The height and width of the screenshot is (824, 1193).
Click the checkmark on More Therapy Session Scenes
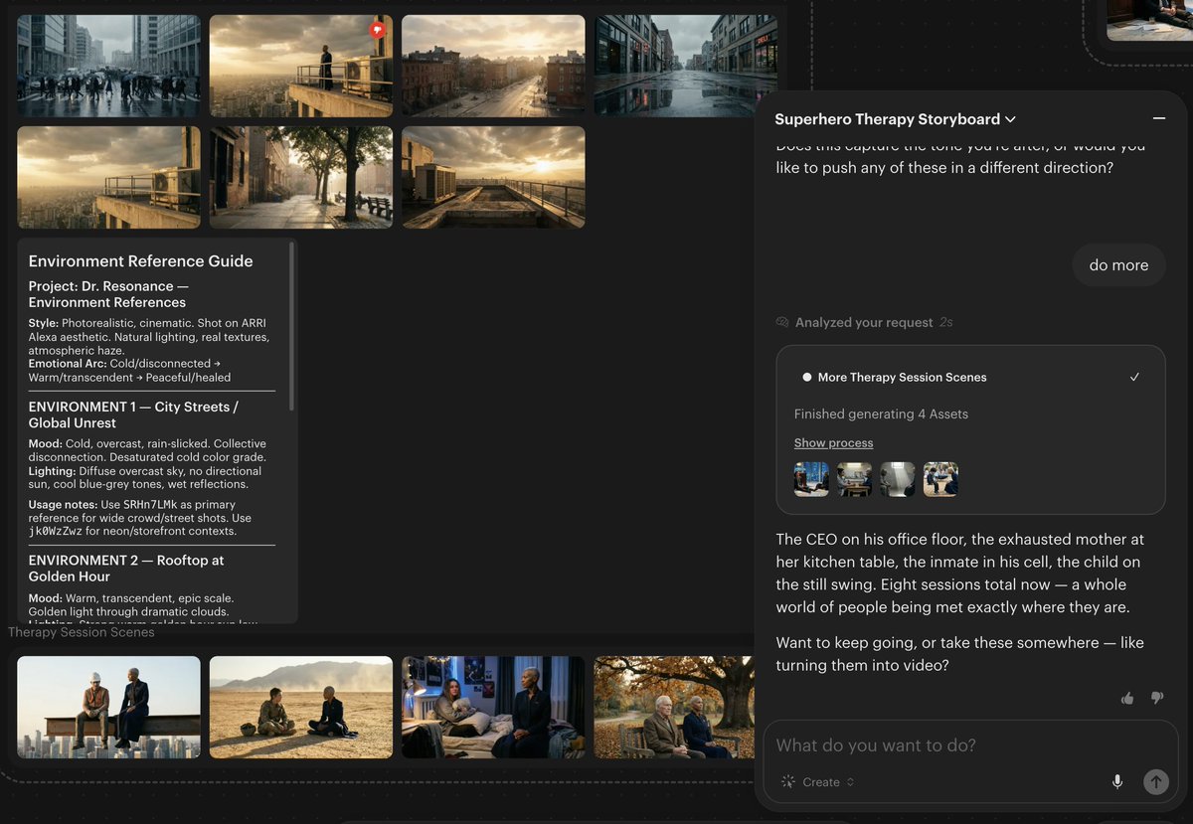click(1134, 378)
